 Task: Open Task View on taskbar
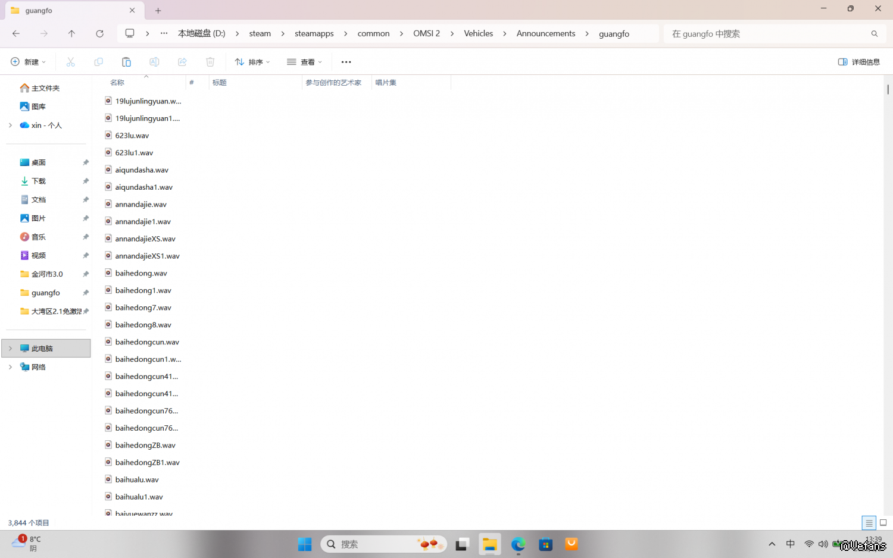coord(463,544)
